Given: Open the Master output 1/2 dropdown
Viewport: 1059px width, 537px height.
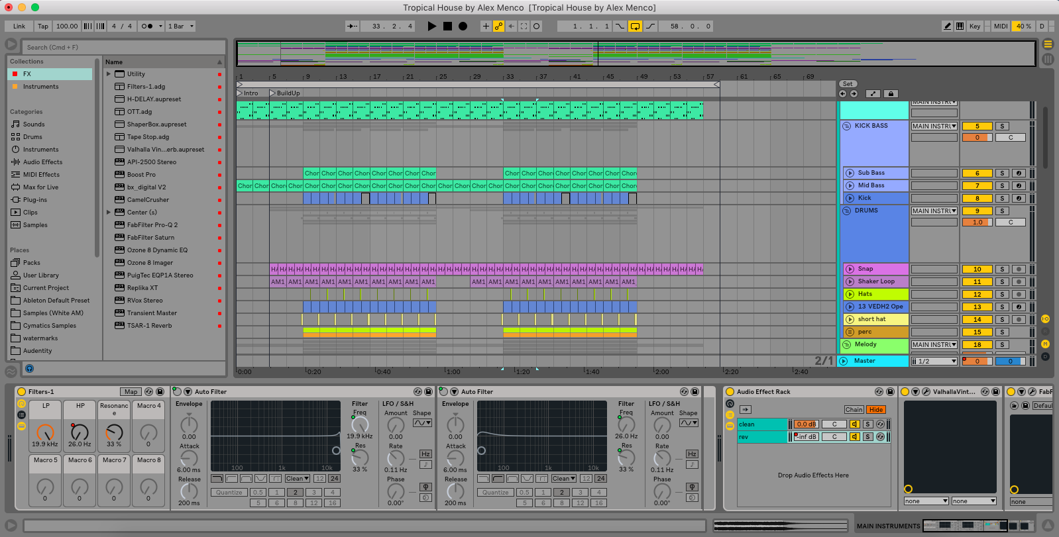Looking at the screenshot, I should point(934,362).
